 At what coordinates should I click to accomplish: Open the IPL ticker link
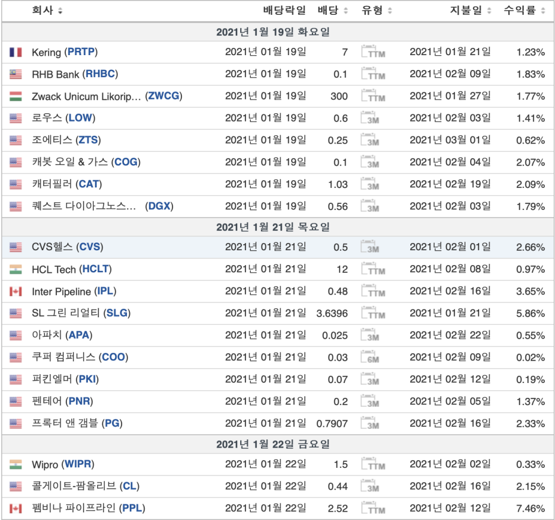[x=105, y=291]
